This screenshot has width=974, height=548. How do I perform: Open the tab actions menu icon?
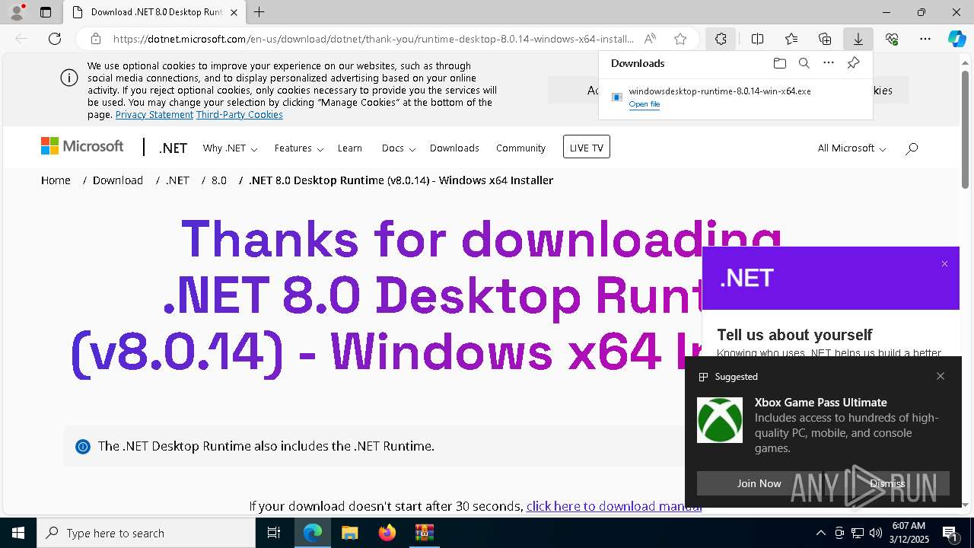pyautogui.click(x=46, y=12)
